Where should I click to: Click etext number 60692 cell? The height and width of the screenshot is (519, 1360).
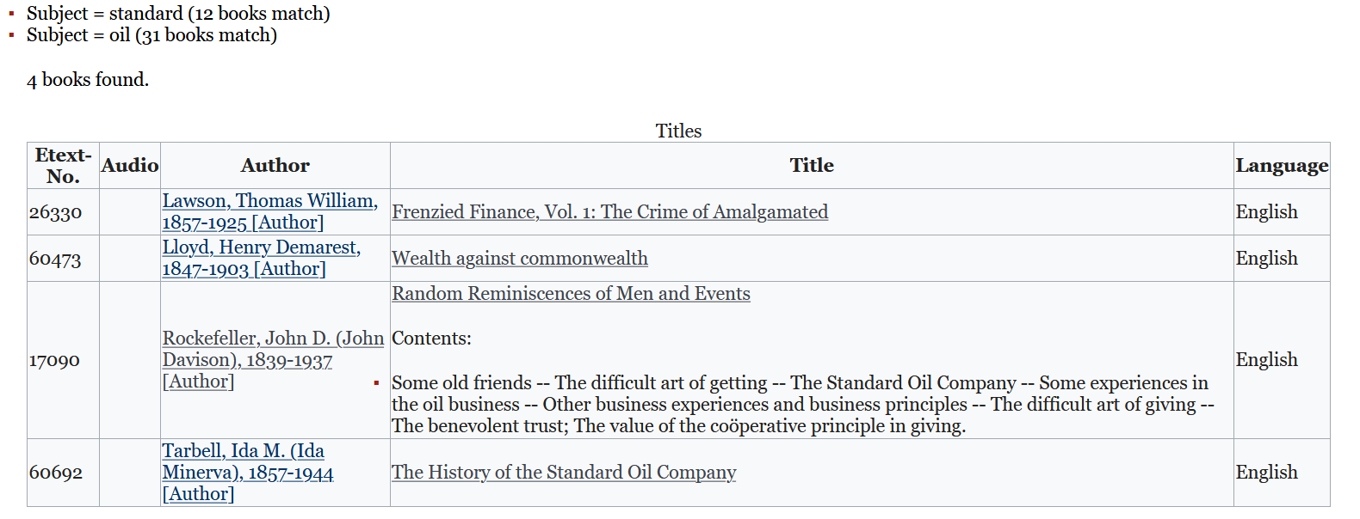click(56, 473)
